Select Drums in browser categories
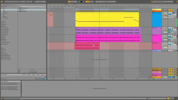Screen dimensions: 178x100 pos(4,26)
